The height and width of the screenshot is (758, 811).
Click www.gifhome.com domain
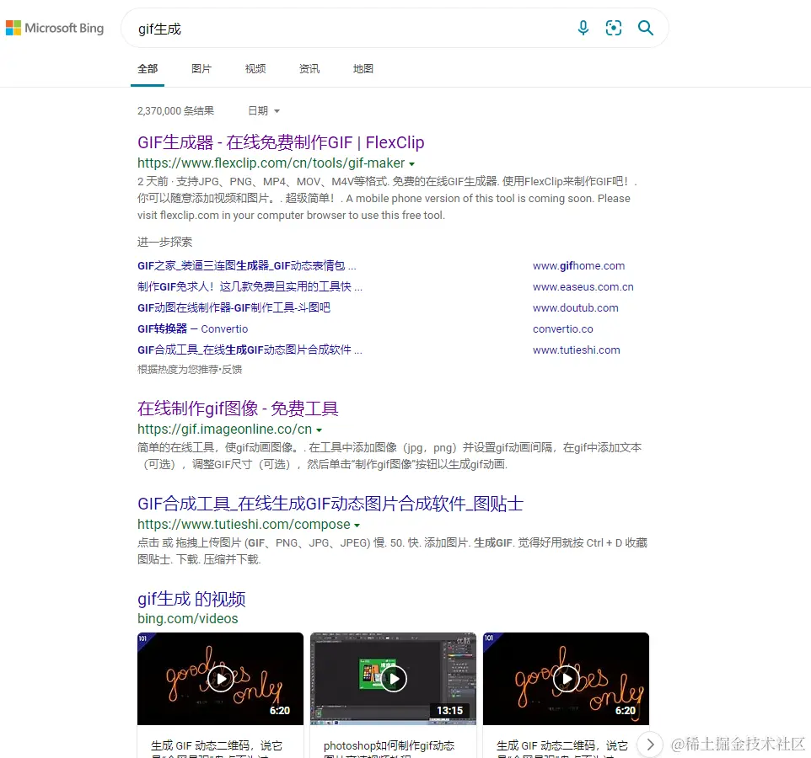[x=579, y=265]
